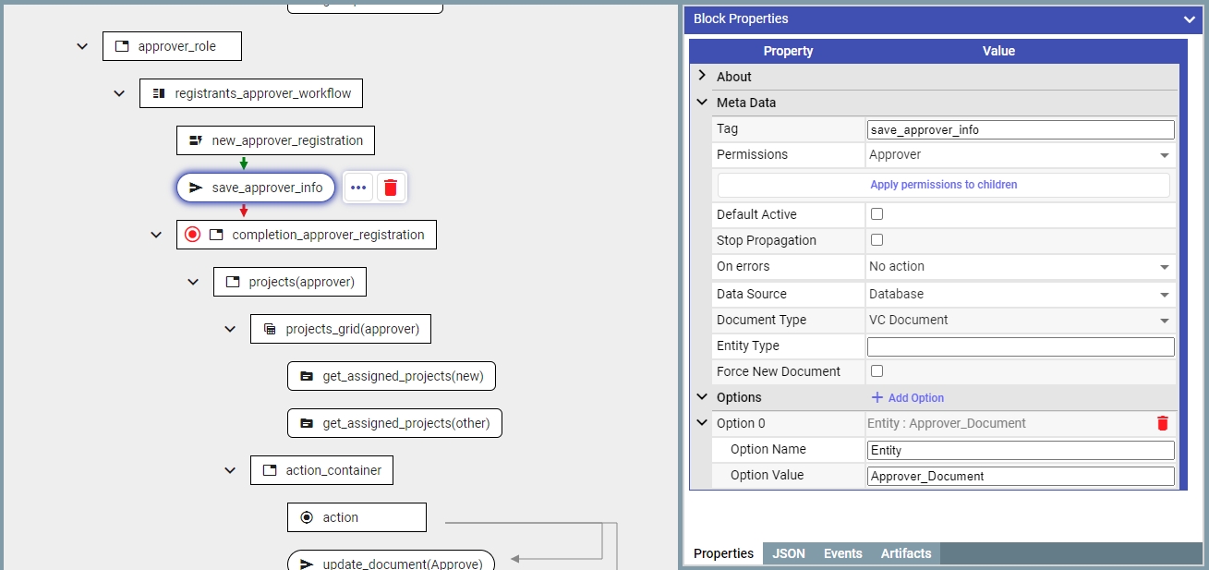Collapse the approver_role tree node
Image resolution: width=1209 pixels, height=570 pixels.
82,46
